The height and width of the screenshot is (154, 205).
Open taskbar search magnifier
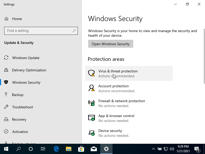tap(18, 149)
